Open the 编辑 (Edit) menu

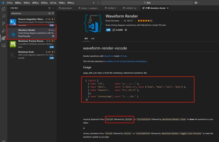18,3
